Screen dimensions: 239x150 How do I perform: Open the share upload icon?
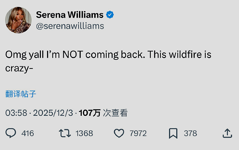pos(227,133)
